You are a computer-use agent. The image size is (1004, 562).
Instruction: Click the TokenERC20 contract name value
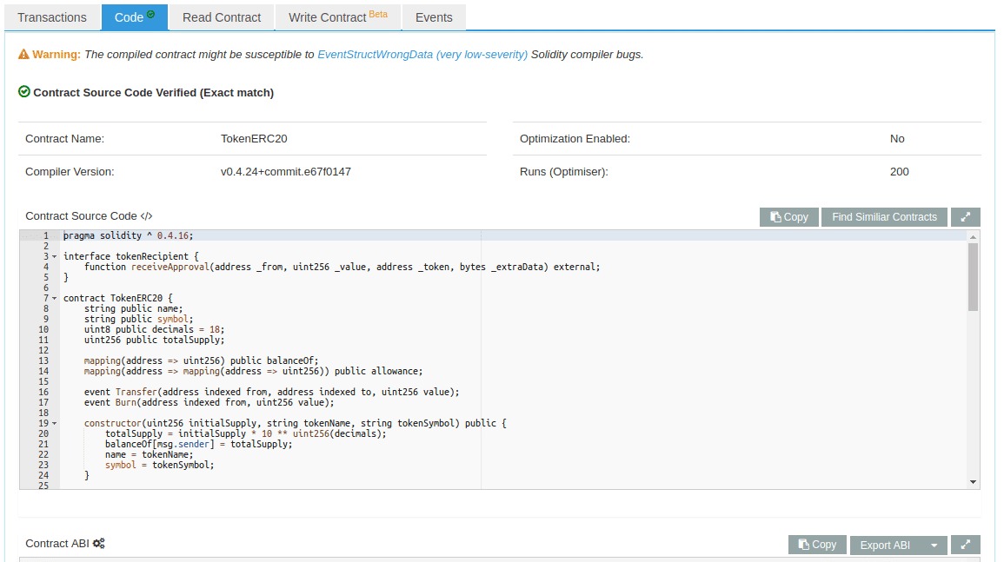pos(254,139)
